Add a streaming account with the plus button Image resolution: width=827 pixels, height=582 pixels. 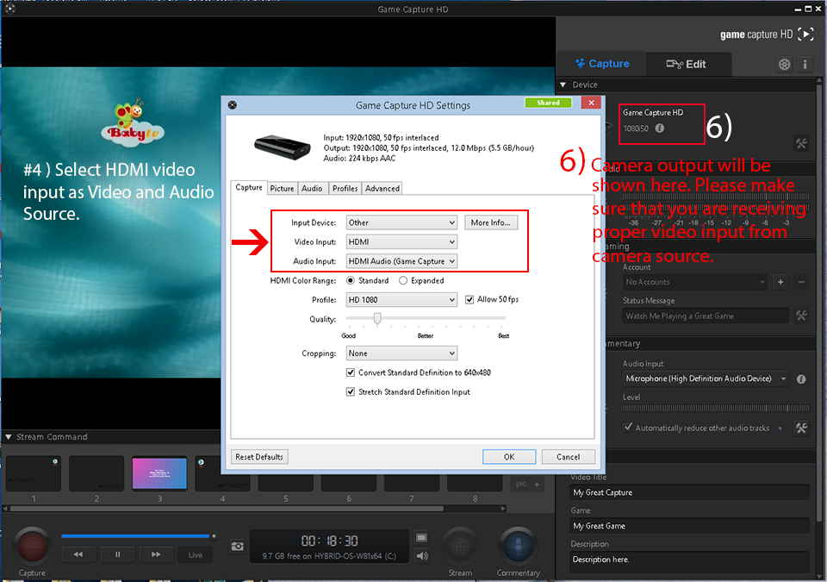click(x=780, y=282)
